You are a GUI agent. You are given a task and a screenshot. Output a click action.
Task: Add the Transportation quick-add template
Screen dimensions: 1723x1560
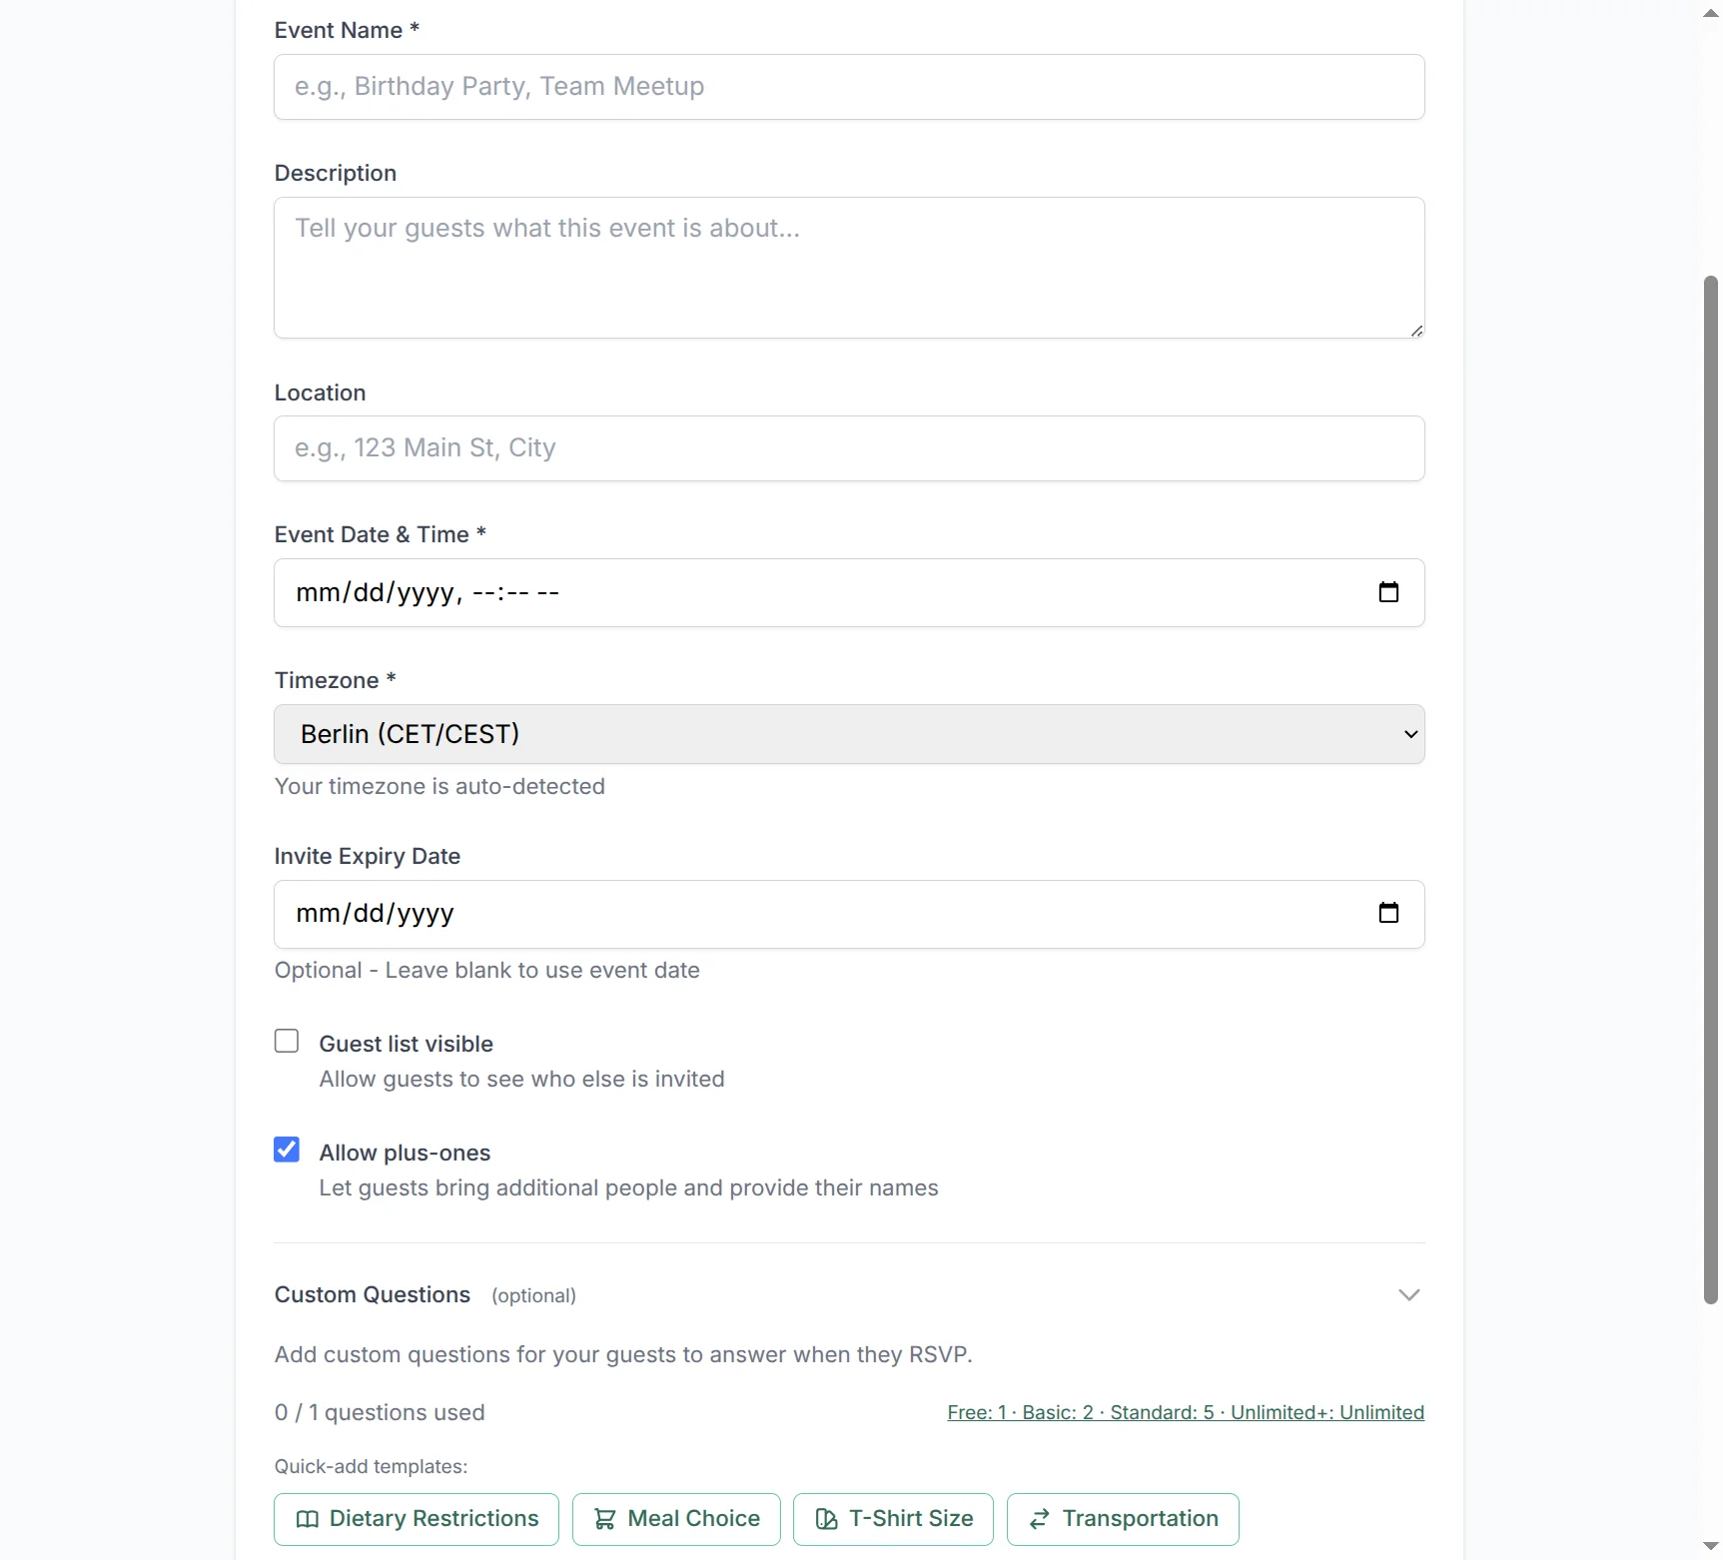[x=1123, y=1519]
